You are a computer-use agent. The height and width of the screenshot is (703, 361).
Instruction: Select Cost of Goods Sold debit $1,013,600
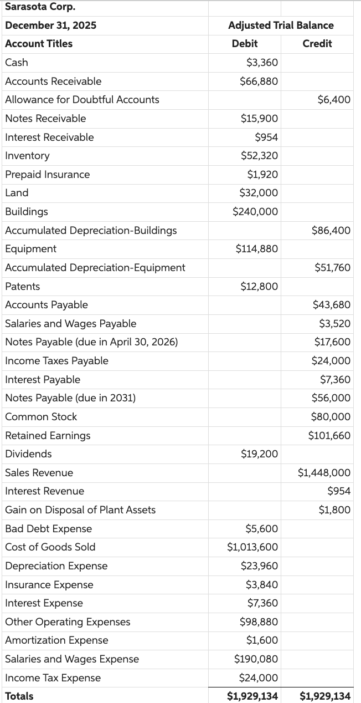(252, 547)
